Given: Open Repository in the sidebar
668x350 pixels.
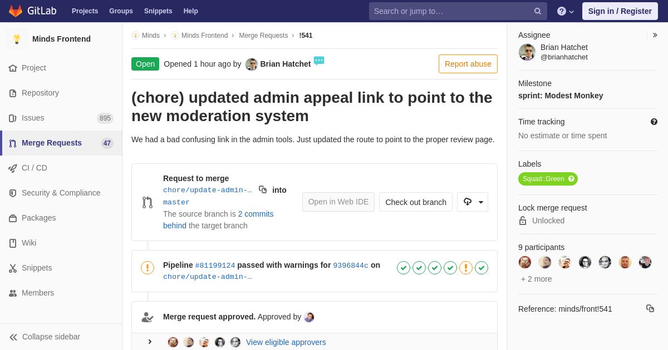Looking at the screenshot, I should (x=61, y=93).
